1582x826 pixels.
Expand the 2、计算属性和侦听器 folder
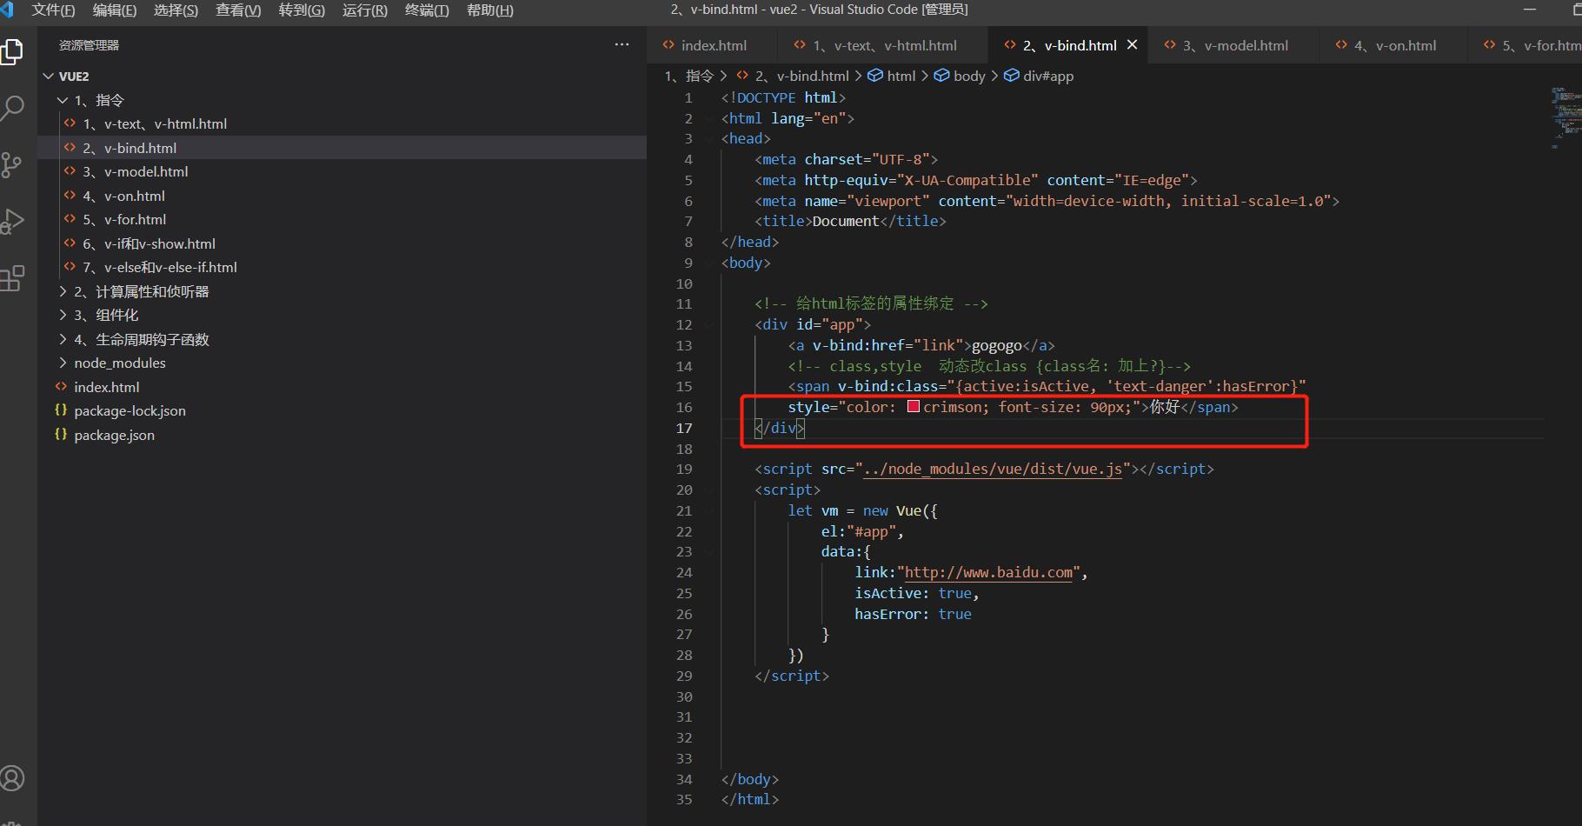(x=63, y=291)
